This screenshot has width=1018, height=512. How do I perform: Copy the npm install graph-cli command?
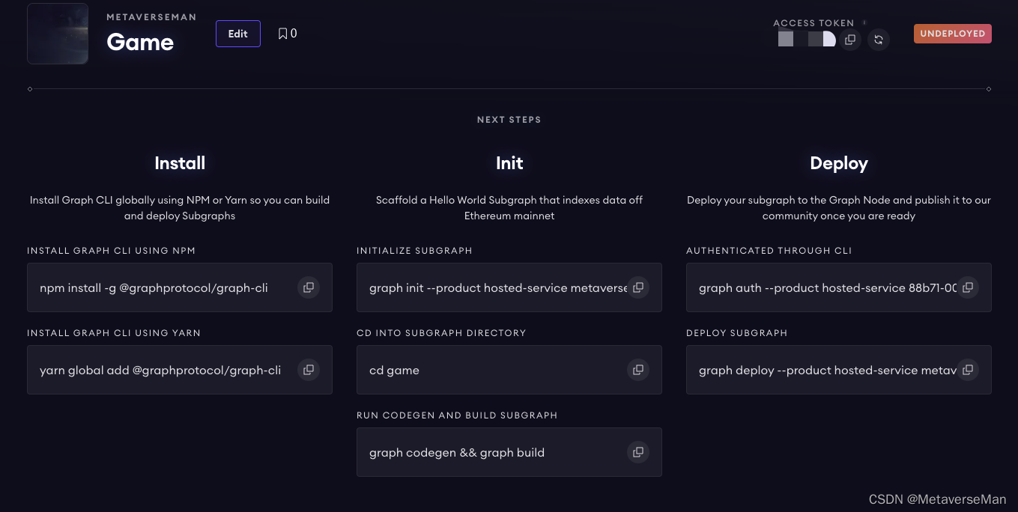[x=309, y=287]
